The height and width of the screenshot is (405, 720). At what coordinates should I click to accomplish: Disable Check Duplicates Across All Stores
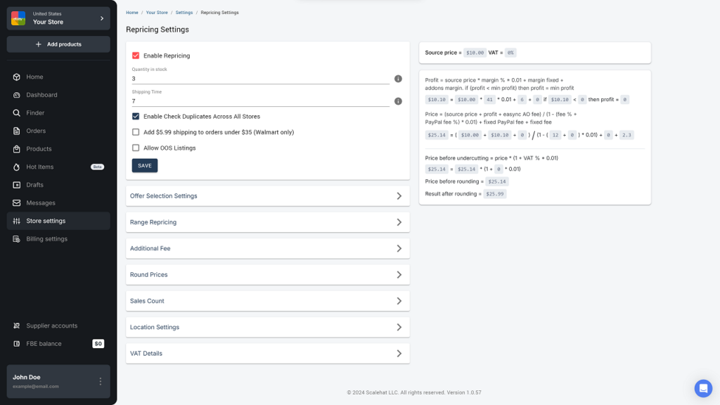pyautogui.click(x=136, y=117)
